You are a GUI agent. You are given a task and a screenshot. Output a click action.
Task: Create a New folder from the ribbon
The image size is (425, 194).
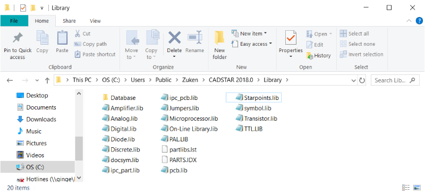coord(219,45)
